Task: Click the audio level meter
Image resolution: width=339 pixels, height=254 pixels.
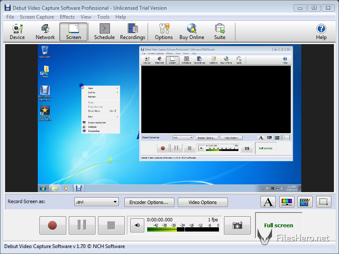Action: click(x=183, y=229)
